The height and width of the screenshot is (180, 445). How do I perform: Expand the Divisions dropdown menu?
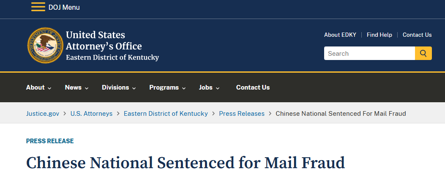point(119,87)
